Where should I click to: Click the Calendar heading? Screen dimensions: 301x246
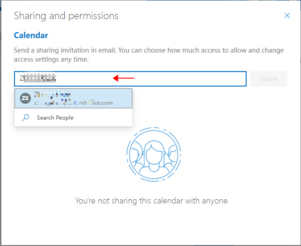point(31,35)
